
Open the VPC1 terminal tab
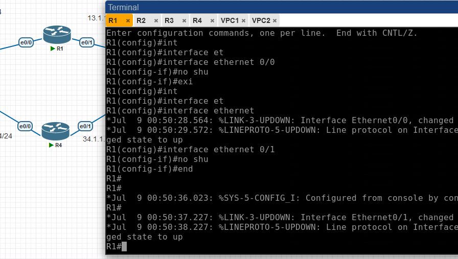click(230, 20)
